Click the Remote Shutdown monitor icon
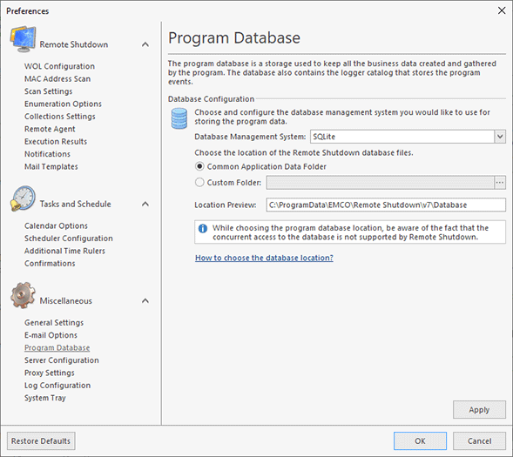Viewport: 513px width, 457px height. click(23, 39)
